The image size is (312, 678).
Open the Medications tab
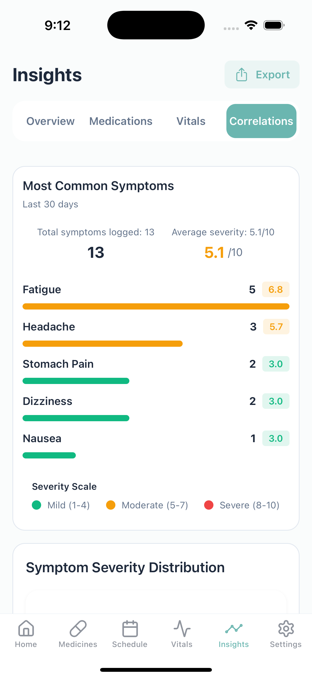(x=121, y=121)
